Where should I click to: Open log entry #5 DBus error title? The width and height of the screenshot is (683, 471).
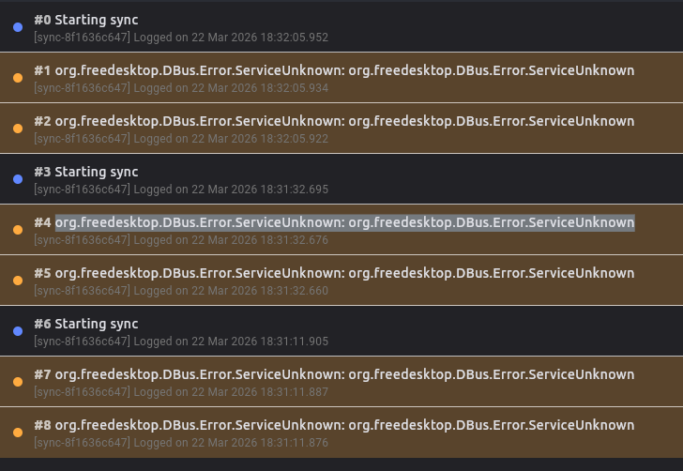pos(334,273)
